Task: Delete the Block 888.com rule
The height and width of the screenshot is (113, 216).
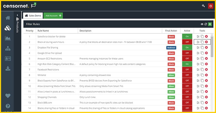Action: click(206, 102)
